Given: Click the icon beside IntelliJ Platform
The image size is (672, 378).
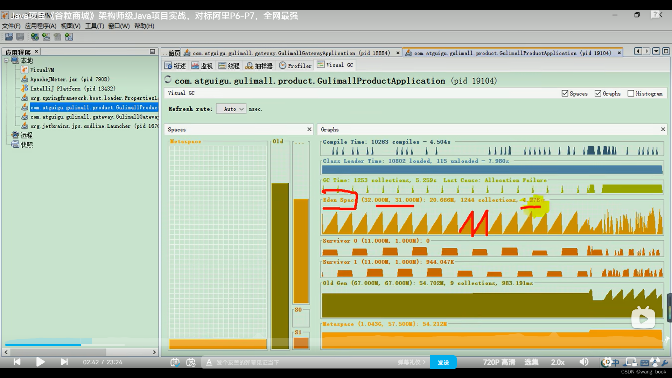Looking at the screenshot, I should tap(24, 88).
